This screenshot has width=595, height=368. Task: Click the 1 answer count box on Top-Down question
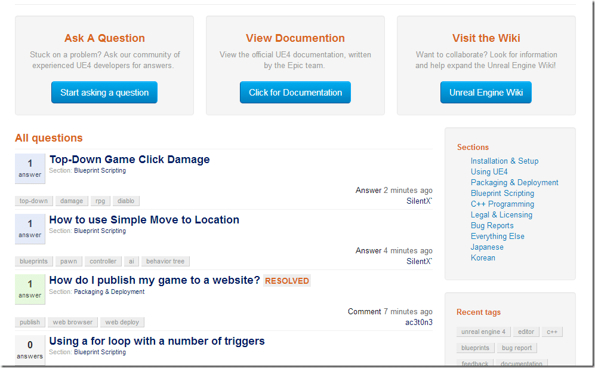pos(30,168)
